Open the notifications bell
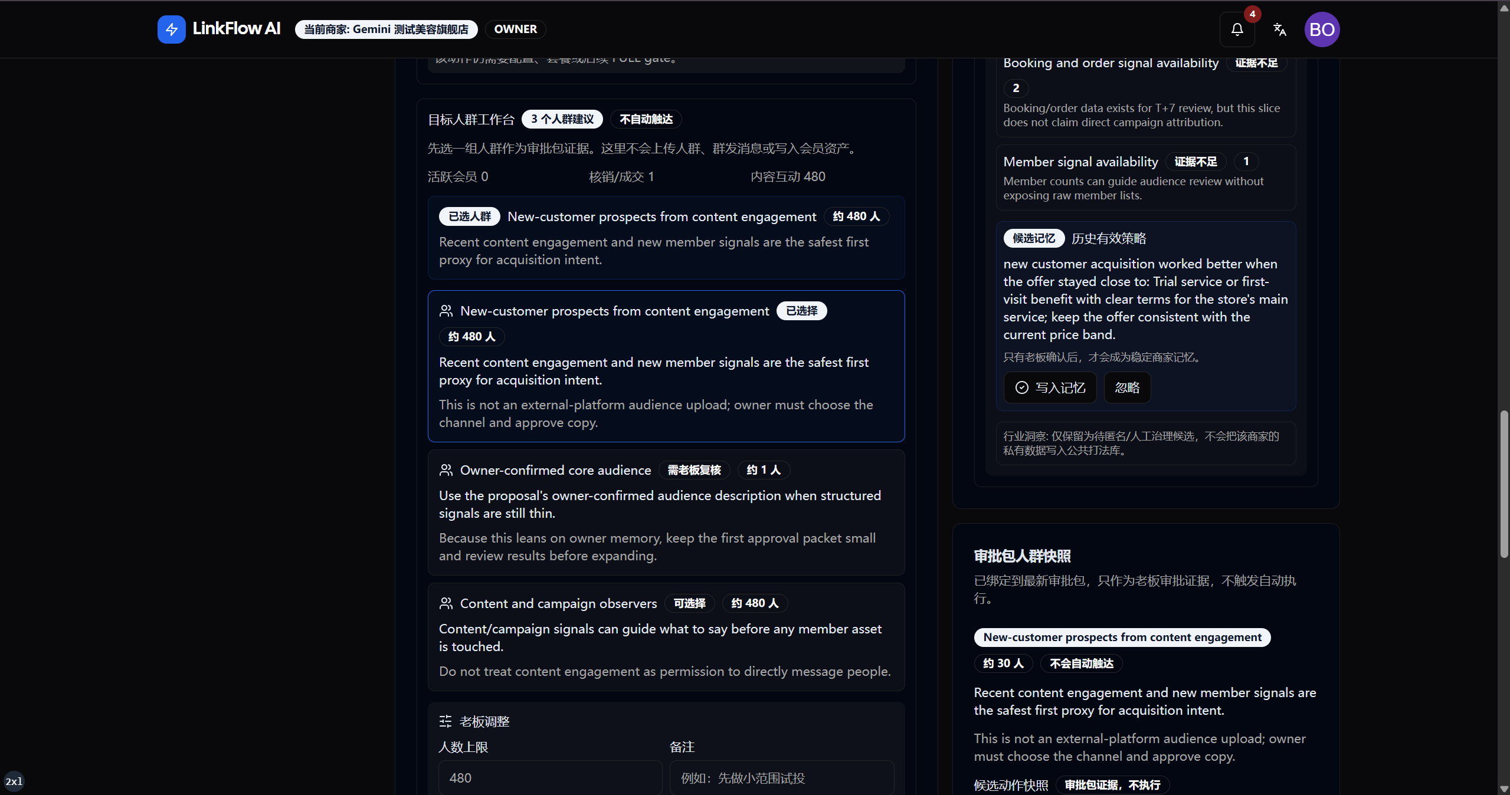 click(x=1237, y=29)
